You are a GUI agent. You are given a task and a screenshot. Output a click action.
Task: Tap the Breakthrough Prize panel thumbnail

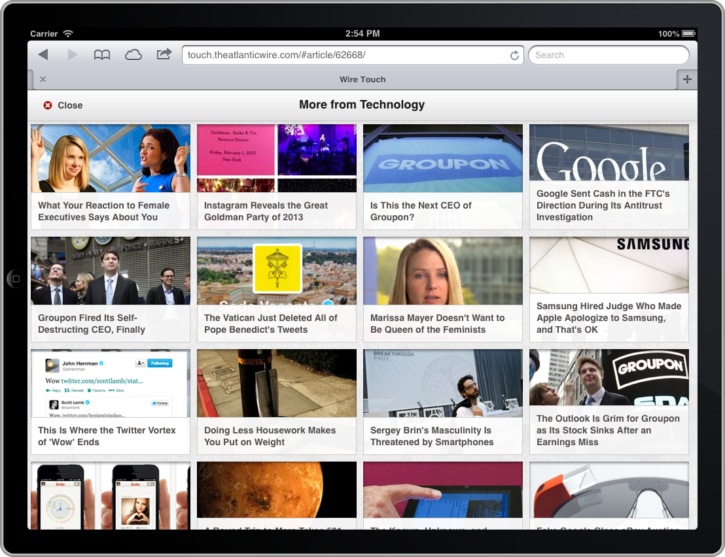pyautogui.click(x=443, y=383)
